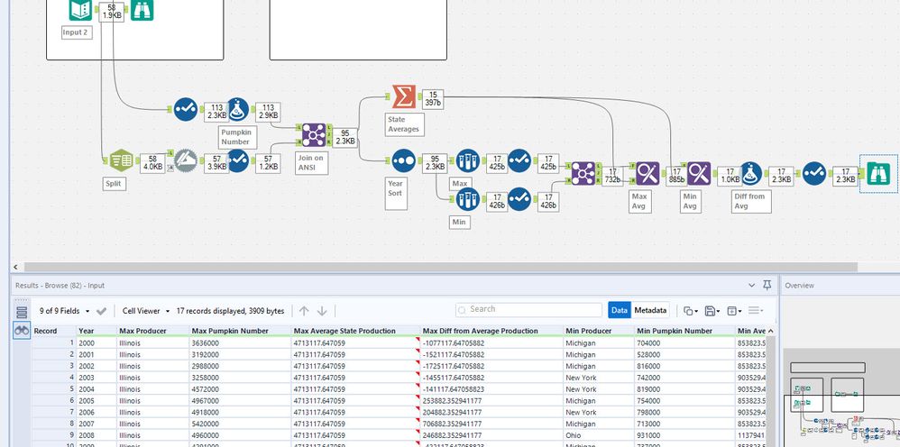Select Ohio in the Min Producer column
Image resolution: width=900 pixels, height=447 pixels.
click(599, 435)
